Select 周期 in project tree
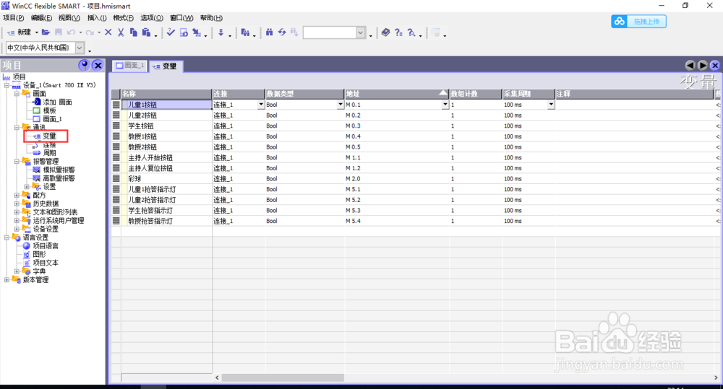723x389 pixels. tap(49, 153)
